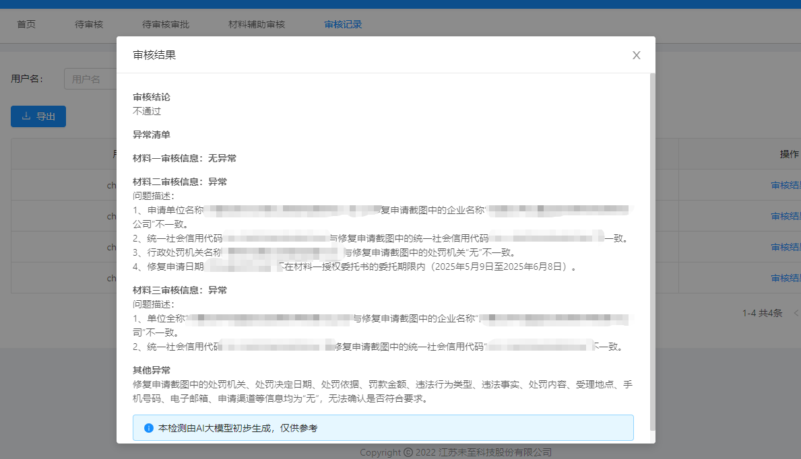Click the 江苏未至科技 copyright footer
Viewport: 801px width, 459px height.
[455, 452]
